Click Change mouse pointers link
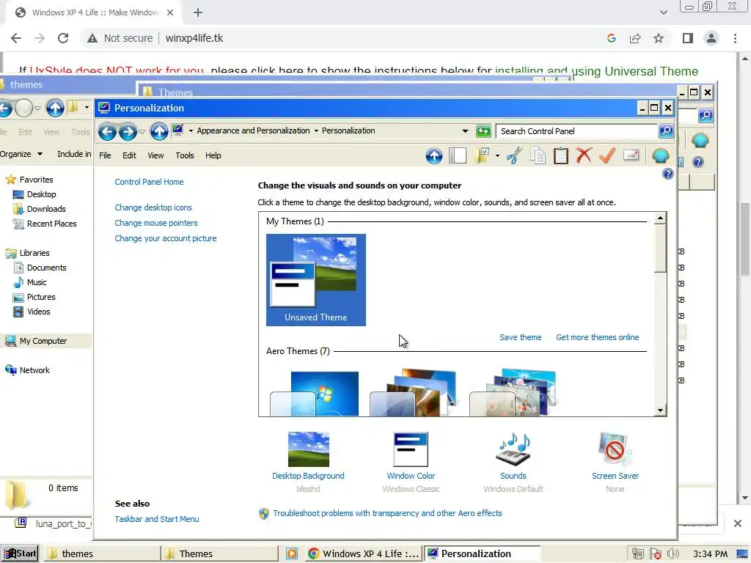751x563 pixels. 156,223
